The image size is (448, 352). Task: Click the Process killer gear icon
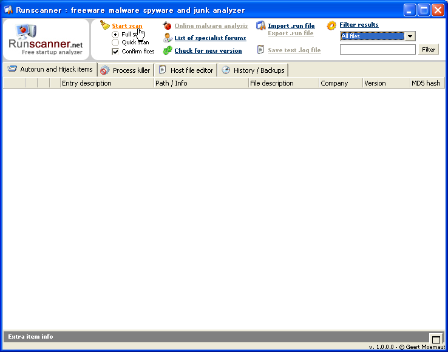105,70
